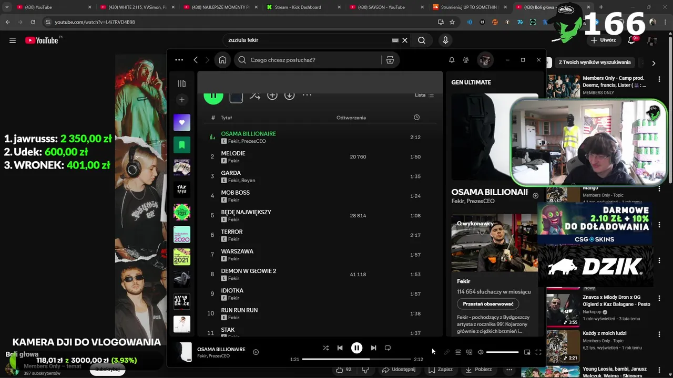673x378 pixels.
Task: Sort tracks by Tytuł column header
Action: point(226,118)
